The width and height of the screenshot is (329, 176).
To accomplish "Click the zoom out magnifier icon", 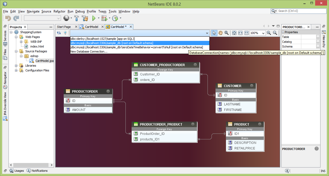I will pyautogui.click(x=275, y=33).
